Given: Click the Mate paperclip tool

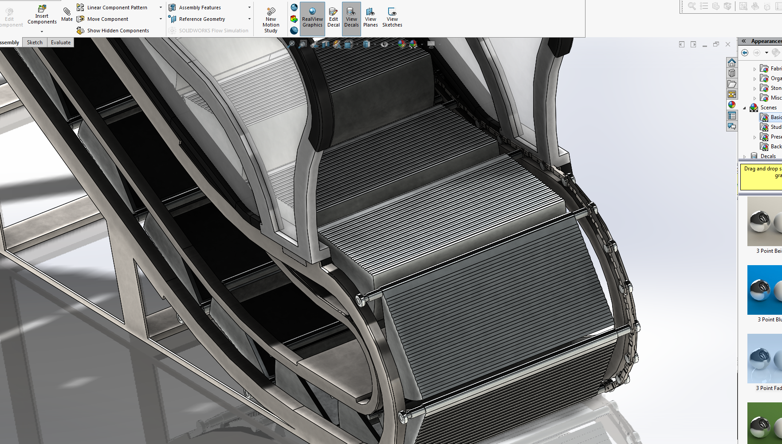Looking at the screenshot, I should (67, 14).
